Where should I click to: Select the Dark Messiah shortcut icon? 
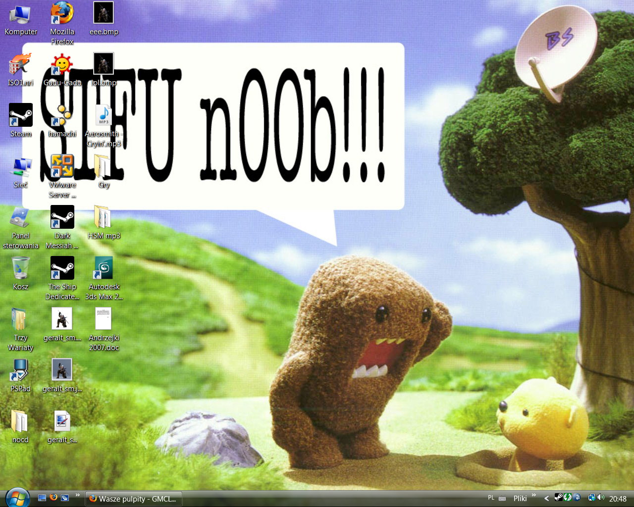[x=62, y=217]
